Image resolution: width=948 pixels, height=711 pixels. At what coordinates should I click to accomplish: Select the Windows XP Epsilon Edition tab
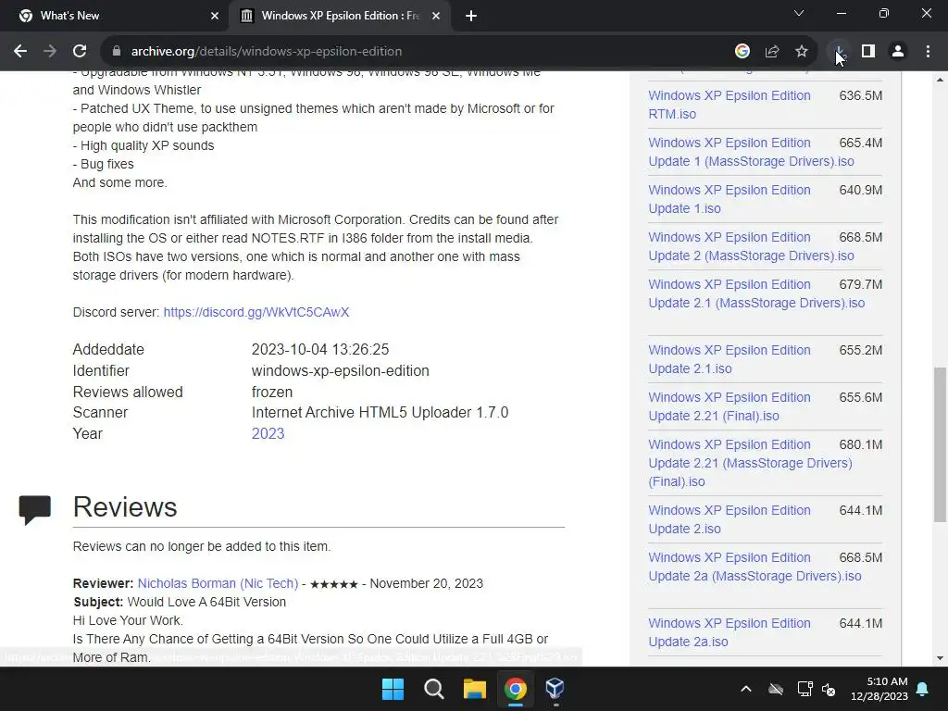[339, 17]
